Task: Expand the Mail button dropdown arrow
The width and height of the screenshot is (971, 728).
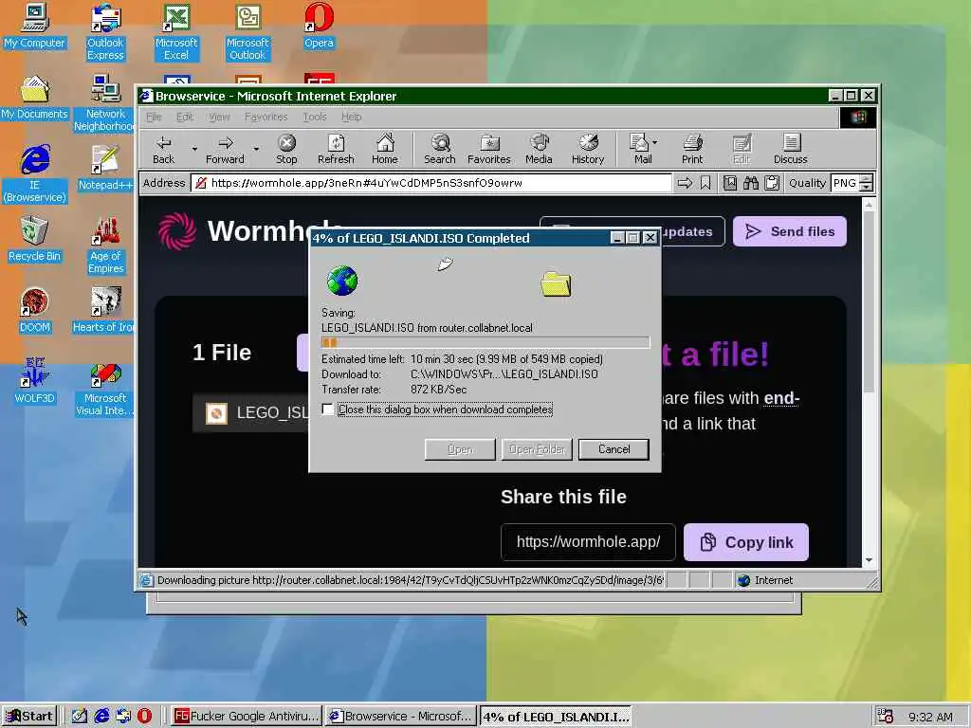Action: pos(654,142)
